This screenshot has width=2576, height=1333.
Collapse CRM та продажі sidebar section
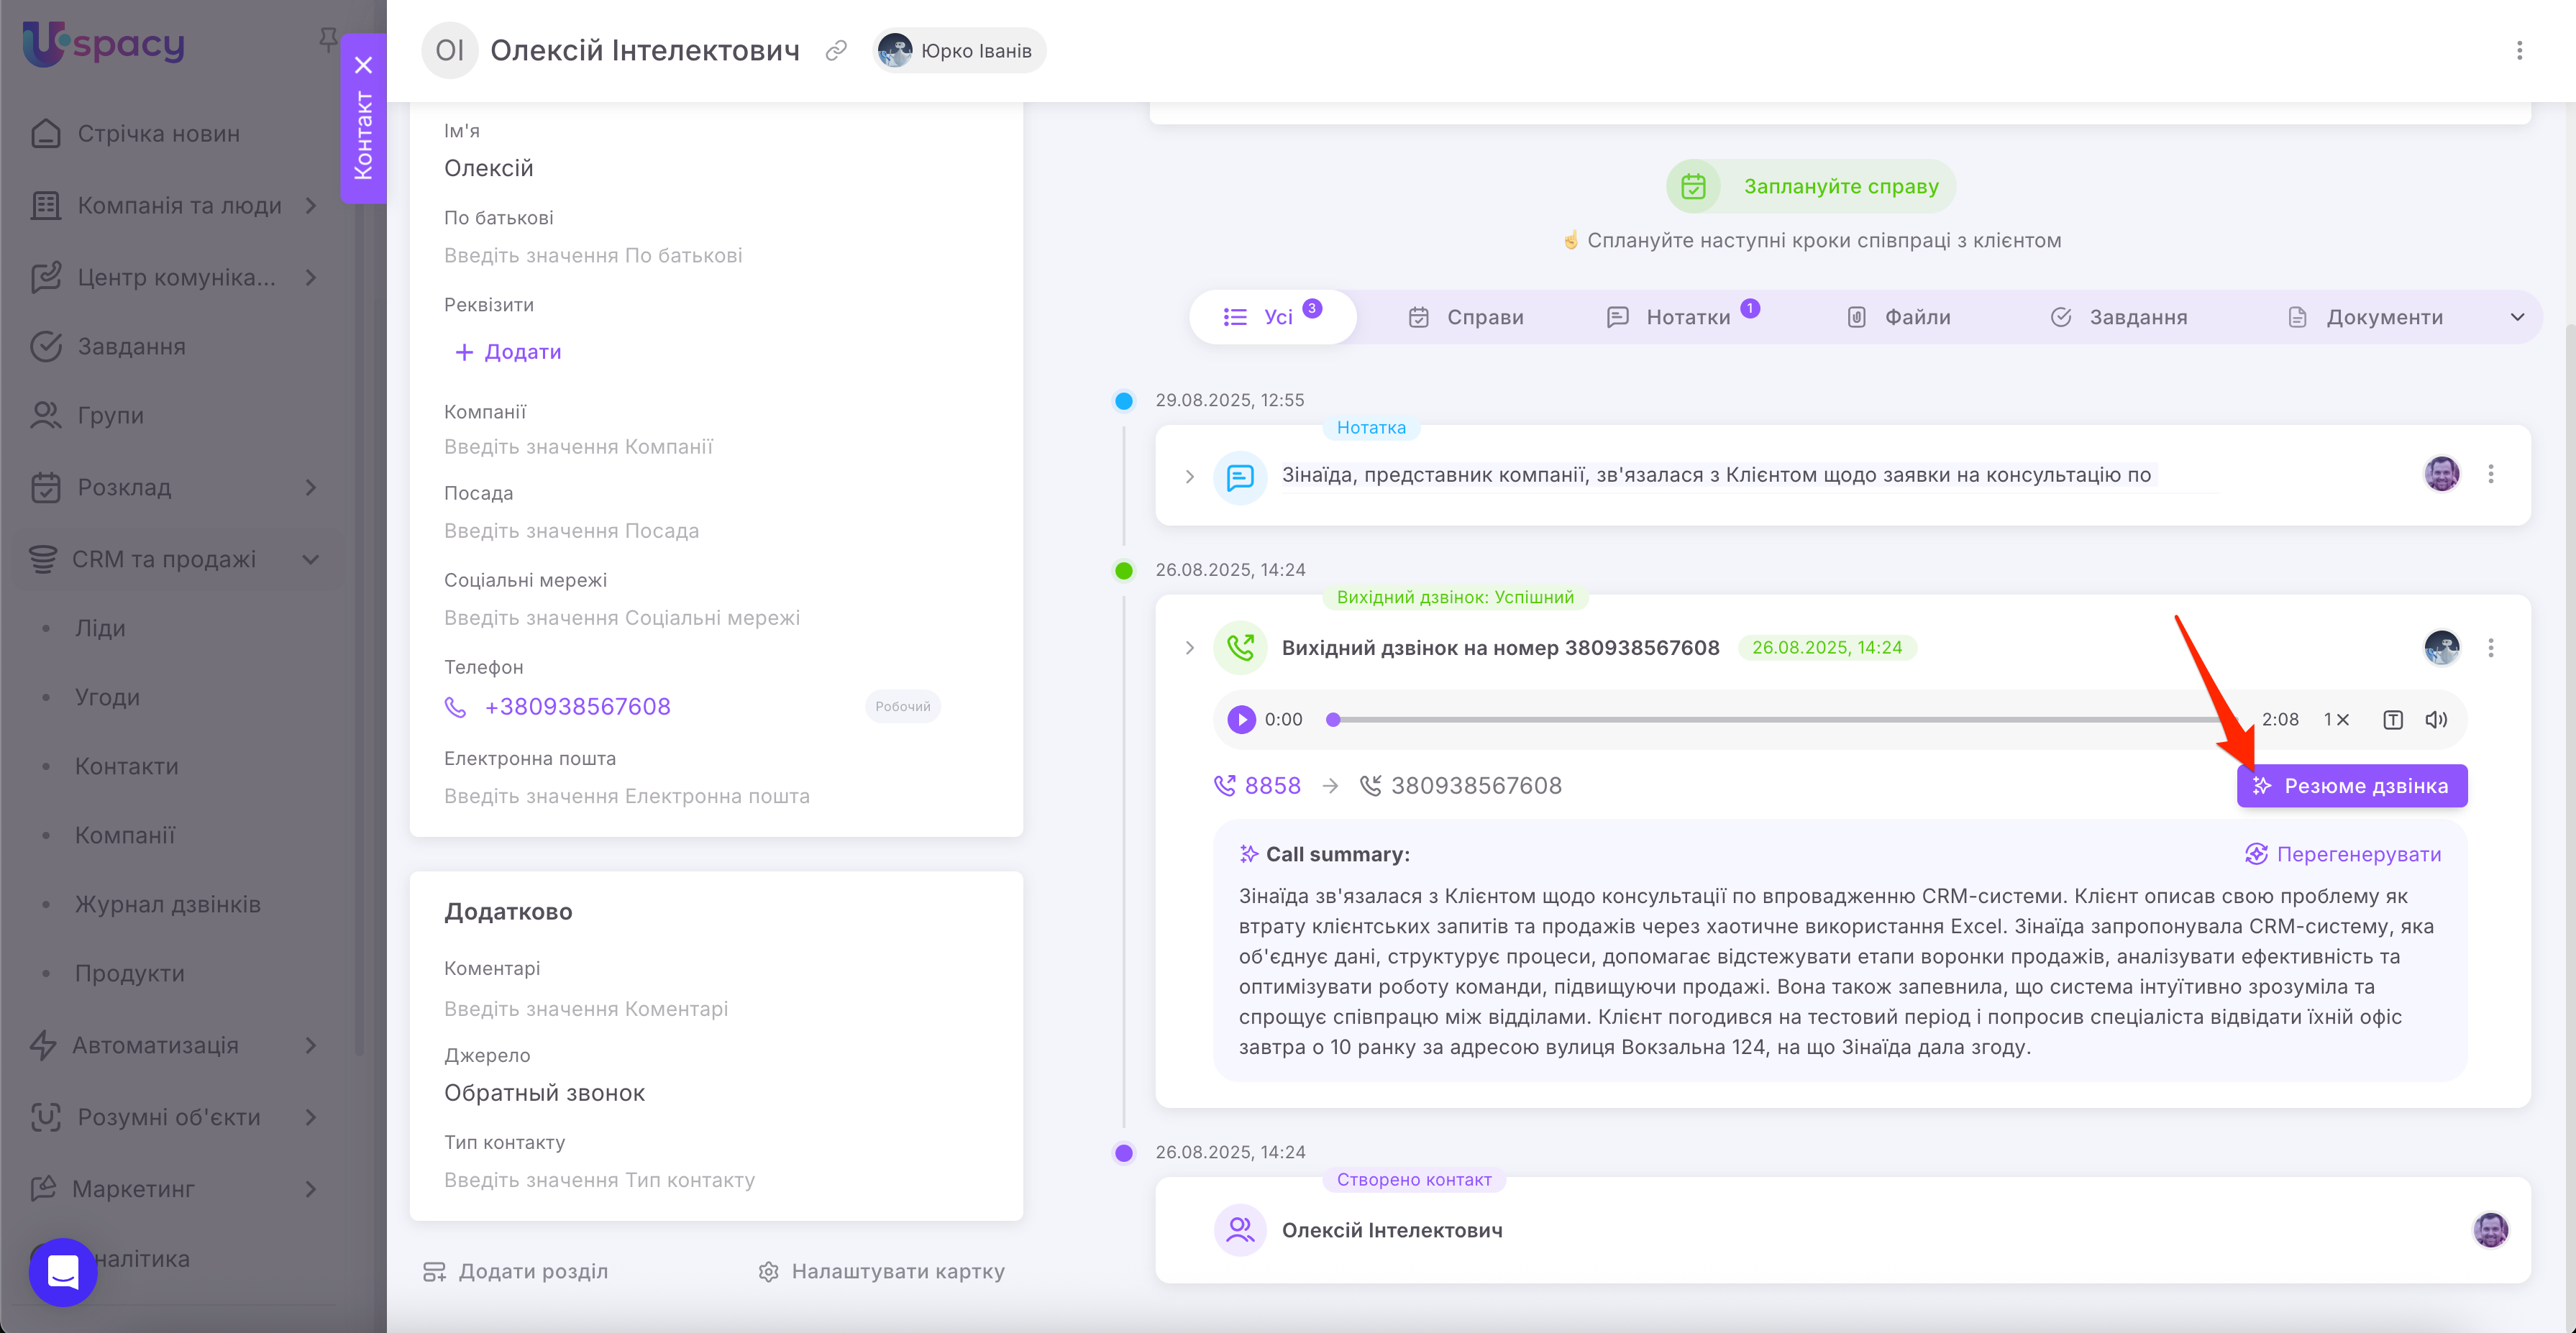(x=311, y=559)
